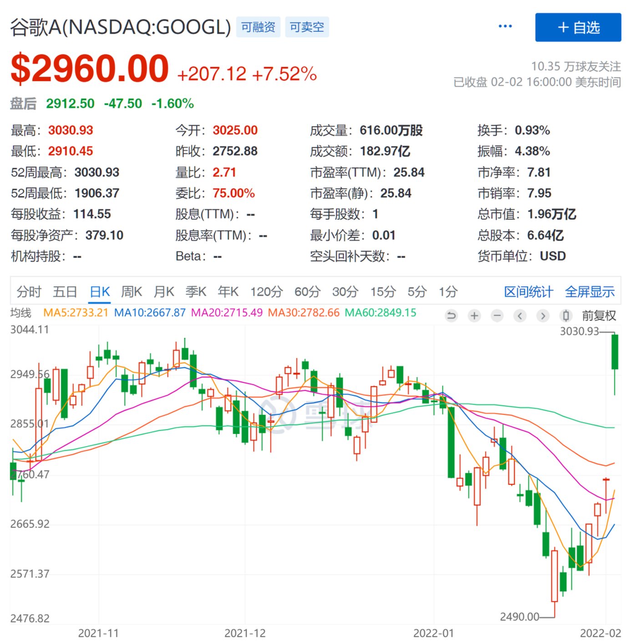Toggle the MA5 moving average label
The height and width of the screenshot is (644, 637).
76,313
